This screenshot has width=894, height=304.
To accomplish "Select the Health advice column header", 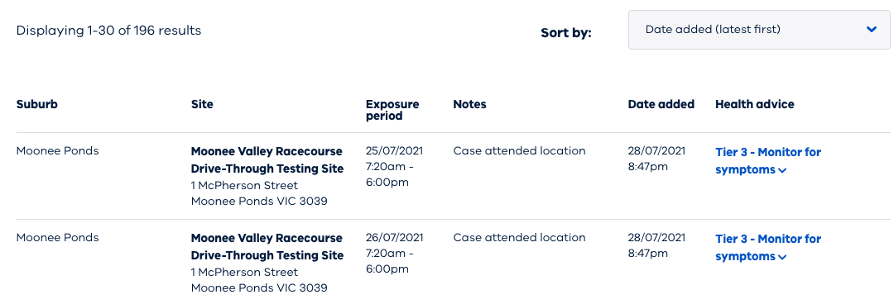I will pyautogui.click(x=754, y=104).
